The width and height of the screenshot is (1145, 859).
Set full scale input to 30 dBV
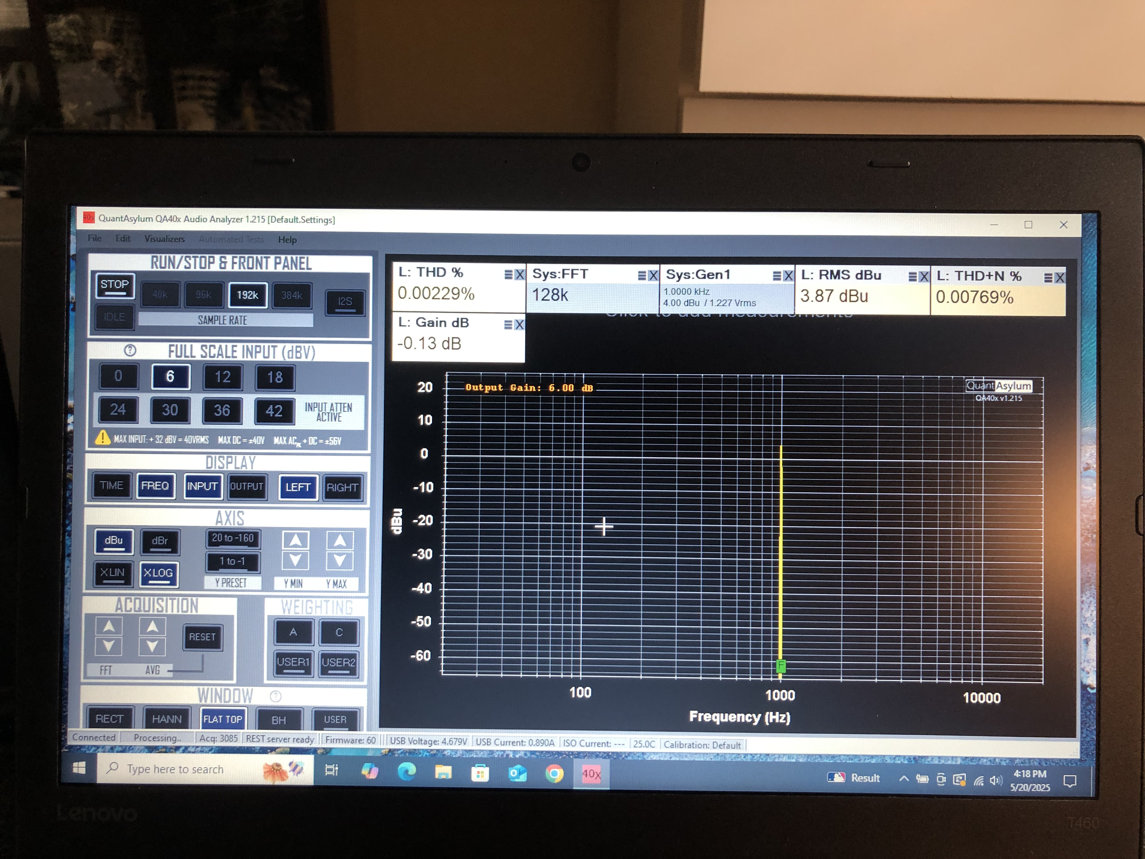pos(170,410)
